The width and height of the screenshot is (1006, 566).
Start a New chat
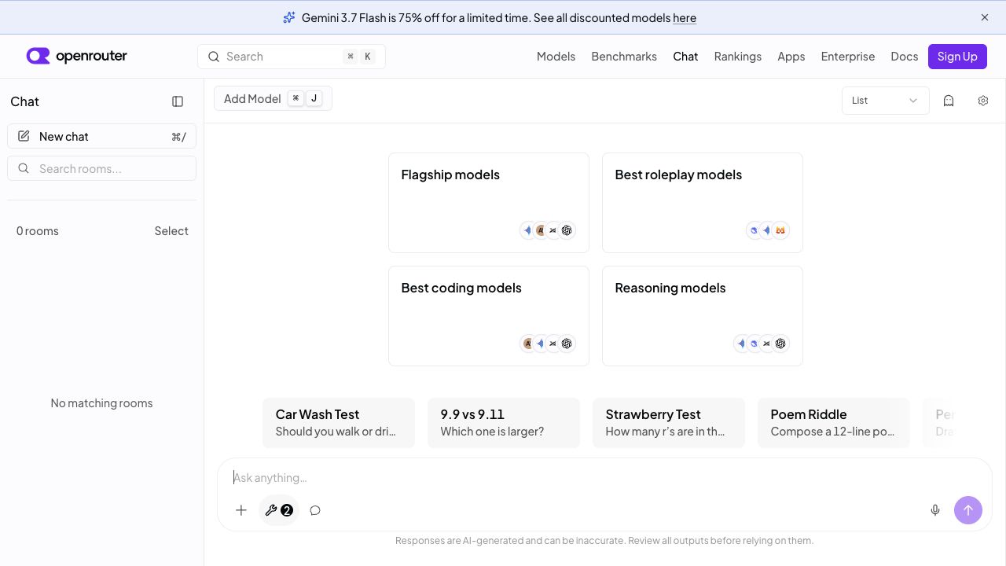click(x=101, y=136)
